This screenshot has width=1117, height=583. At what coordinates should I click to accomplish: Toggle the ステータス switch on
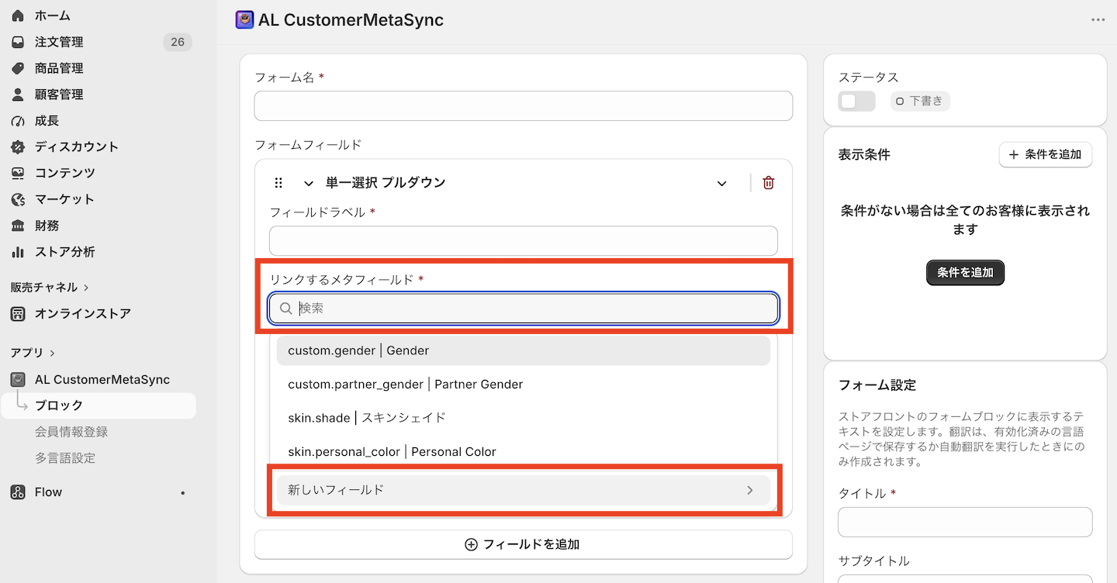[856, 101]
